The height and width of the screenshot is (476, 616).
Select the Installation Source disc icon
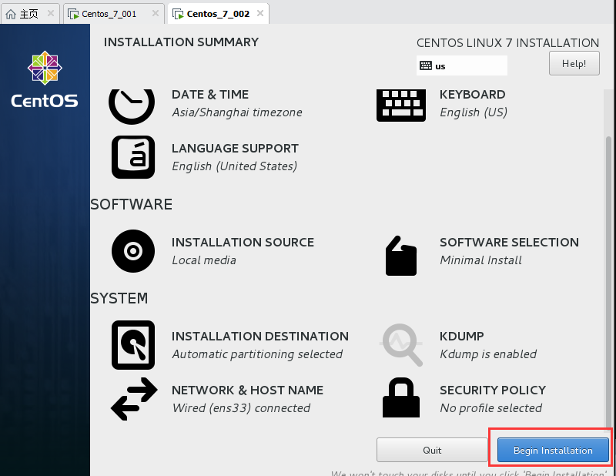click(x=133, y=251)
